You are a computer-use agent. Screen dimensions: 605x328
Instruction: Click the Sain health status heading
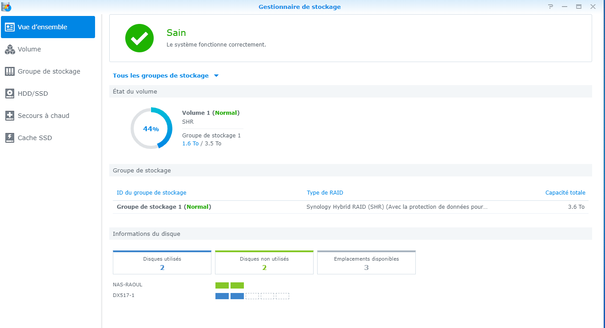pyautogui.click(x=176, y=33)
